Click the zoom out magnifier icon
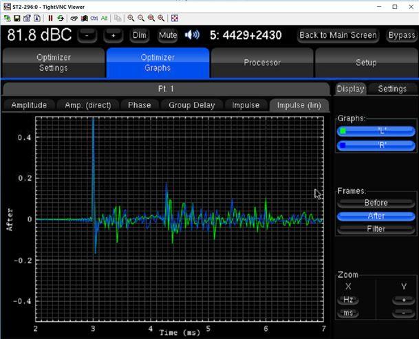The width and height of the screenshot is (419, 339). coord(141,18)
